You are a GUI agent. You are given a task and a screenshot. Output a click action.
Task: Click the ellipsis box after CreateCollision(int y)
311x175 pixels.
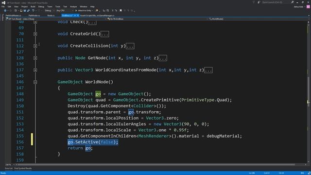pos(130,46)
